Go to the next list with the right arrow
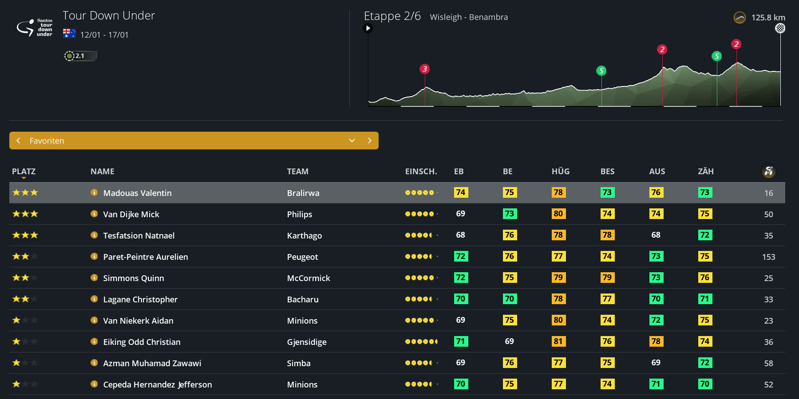 [x=369, y=141]
